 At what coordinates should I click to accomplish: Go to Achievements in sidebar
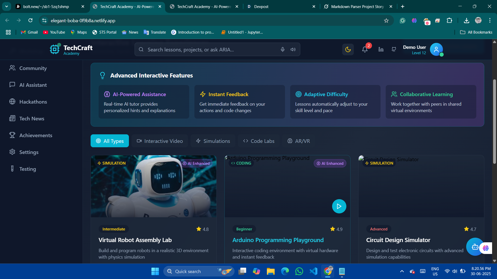point(36,135)
